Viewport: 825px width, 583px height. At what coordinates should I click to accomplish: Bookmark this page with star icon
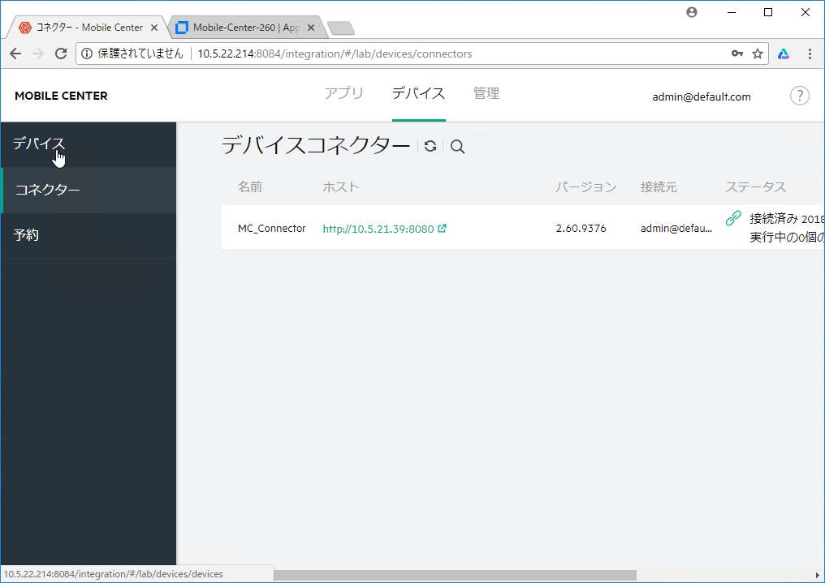pos(757,54)
